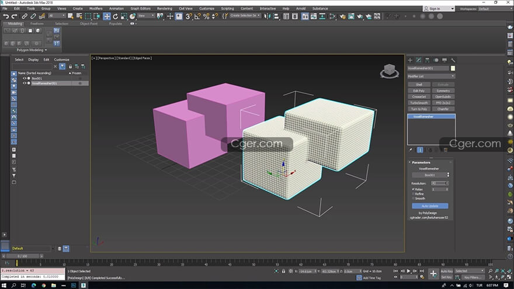514x289 pixels.
Task: Add the TurboSmooth modifier button
Action: coord(419,103)
